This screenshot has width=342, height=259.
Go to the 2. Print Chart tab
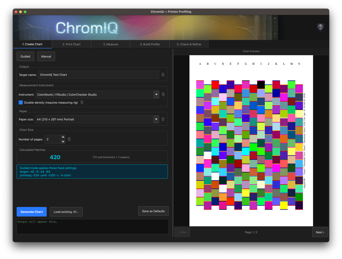coord(72,44)
